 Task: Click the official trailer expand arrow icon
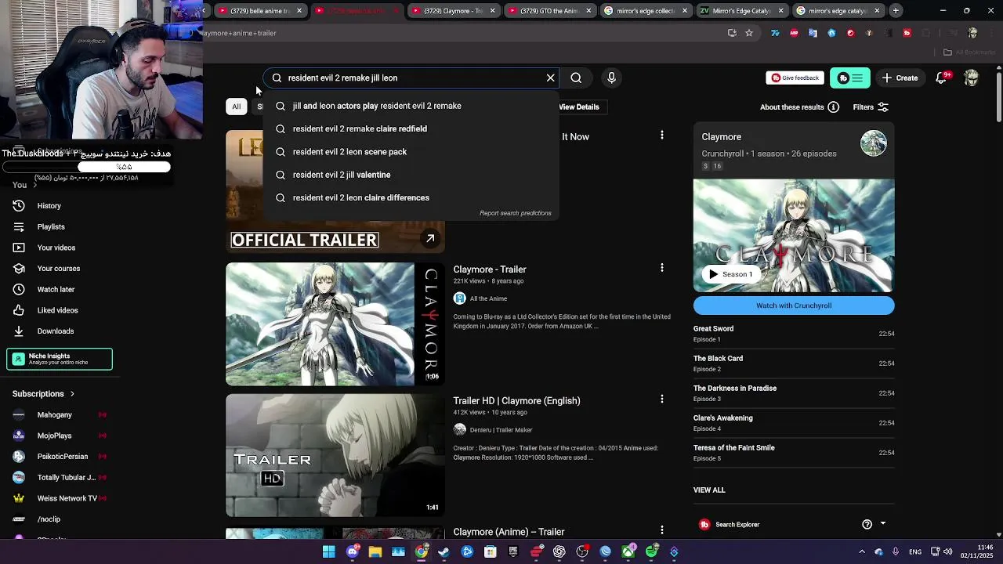tap(430, 239)
